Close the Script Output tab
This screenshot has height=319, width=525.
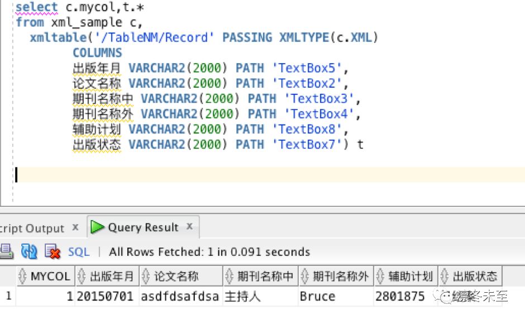point(75,227)
